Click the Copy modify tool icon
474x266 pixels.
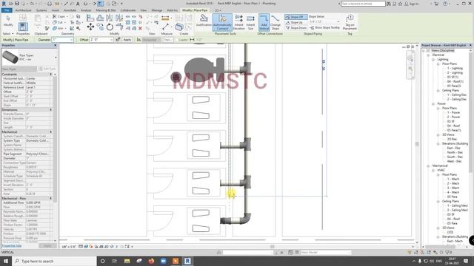click(x=100, y=27)
